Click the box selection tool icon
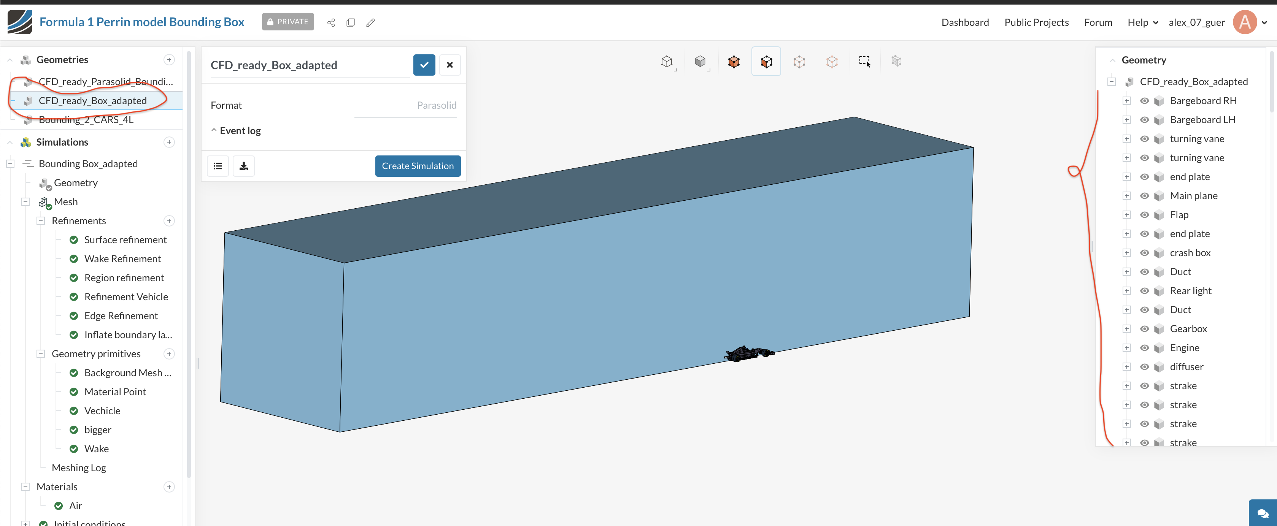Screen dimensions: 1277x526 (x=864, y=62)
